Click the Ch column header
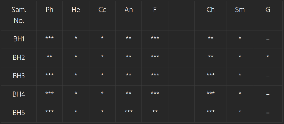Viewport: 284px width, 124px height. click(211, 10)
